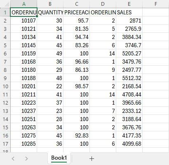The width and height of the screenshot is (169, 165).
Task: Select cell with order number 10180
Action: coord(24,70)
